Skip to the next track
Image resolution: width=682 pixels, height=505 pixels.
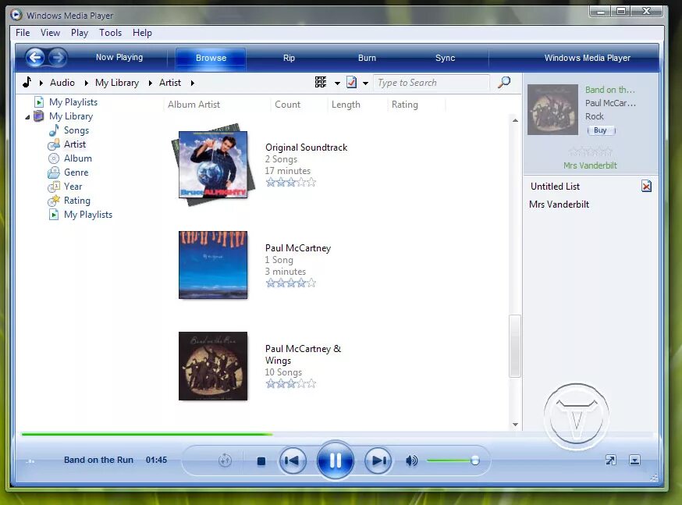click(378, 461)
